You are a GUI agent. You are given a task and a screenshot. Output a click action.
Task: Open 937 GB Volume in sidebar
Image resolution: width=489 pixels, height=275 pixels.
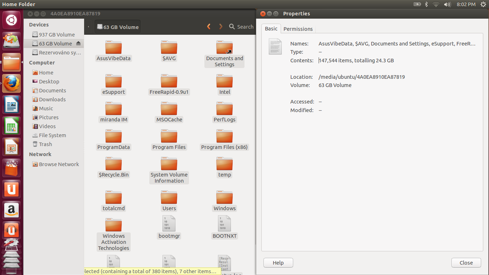coord(54,34)
